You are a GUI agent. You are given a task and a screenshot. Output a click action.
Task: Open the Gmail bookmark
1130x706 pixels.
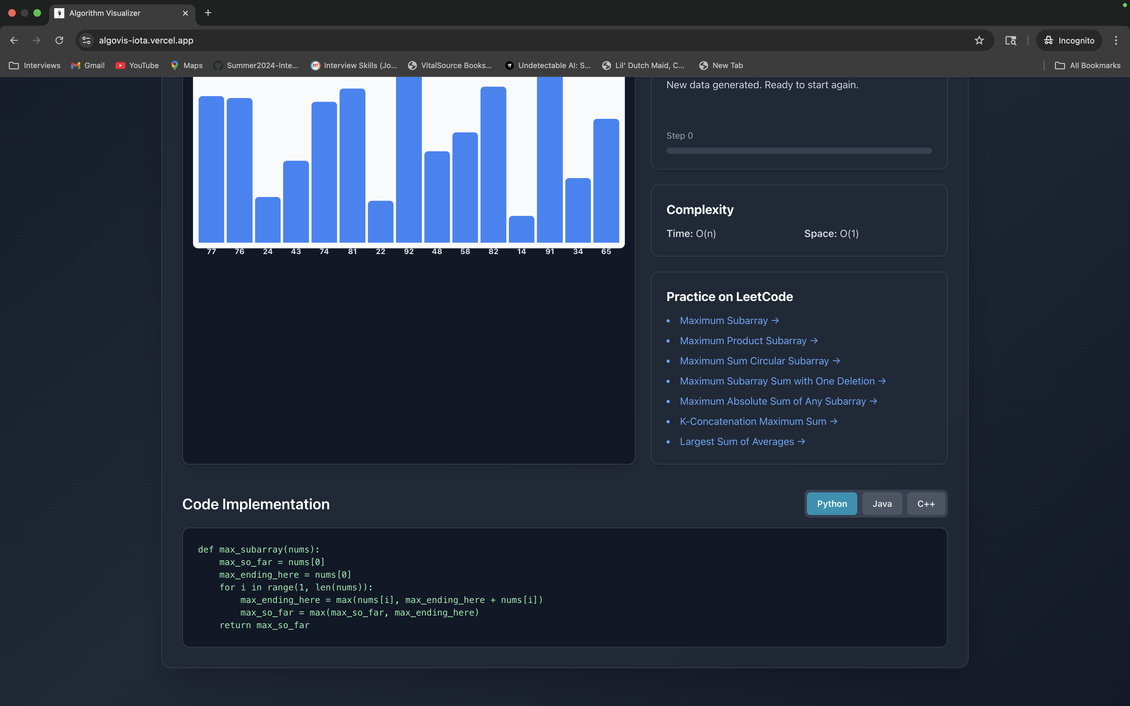click(88, 65)
